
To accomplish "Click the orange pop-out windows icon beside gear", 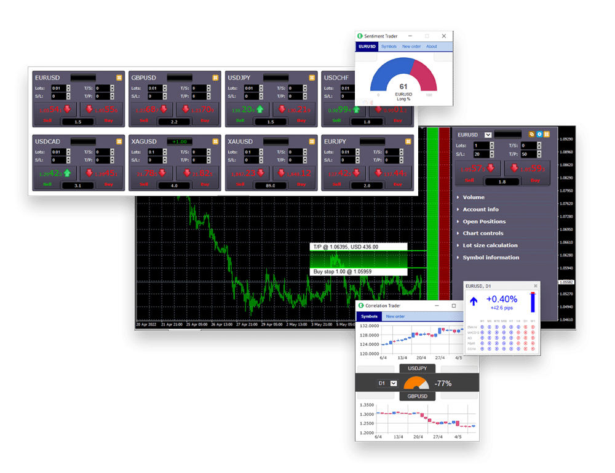I will pyautogui.click(x=532, y=134).
